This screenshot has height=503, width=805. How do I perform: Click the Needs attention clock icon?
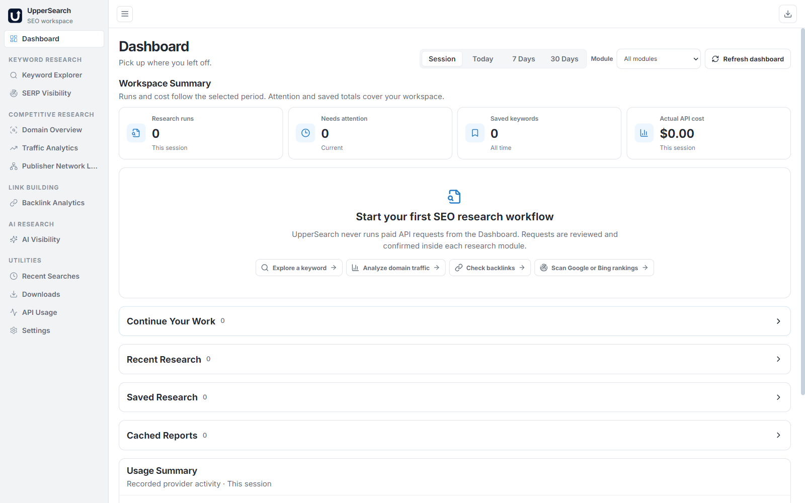point(305,133)
